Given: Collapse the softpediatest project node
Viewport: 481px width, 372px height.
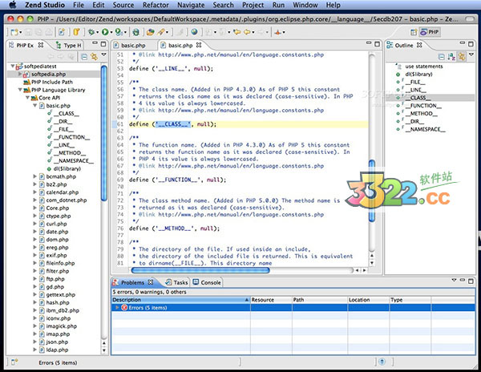Looking at the screenshot, I should point(13,66).
